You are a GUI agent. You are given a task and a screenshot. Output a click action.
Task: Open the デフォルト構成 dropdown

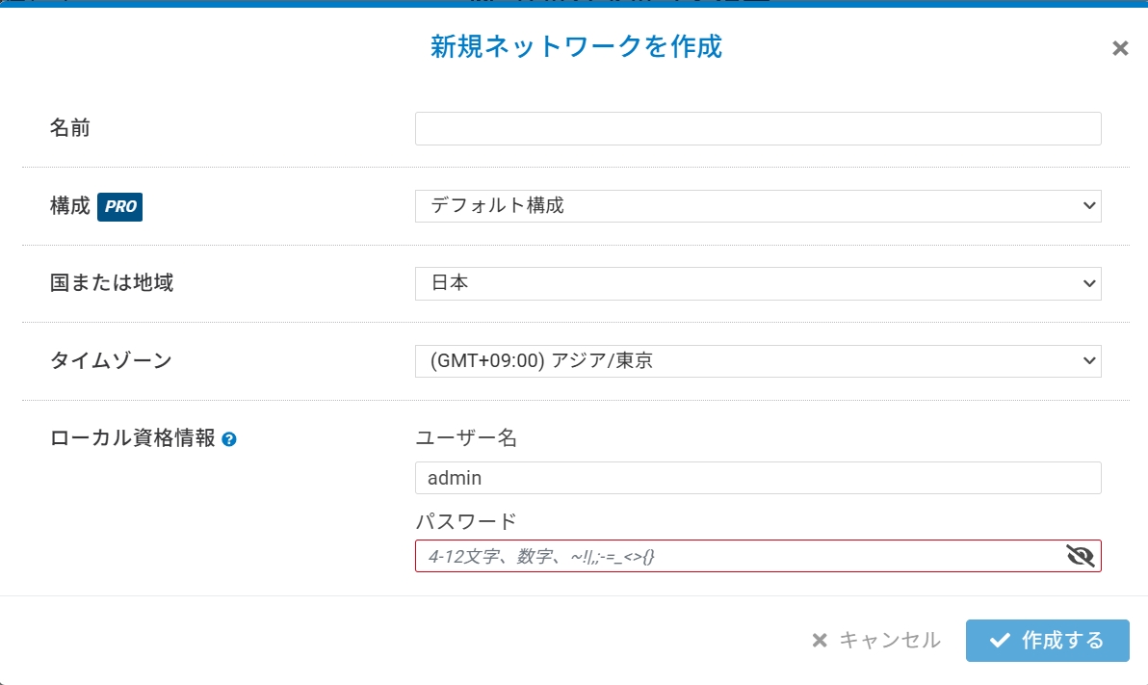point(757,206)
